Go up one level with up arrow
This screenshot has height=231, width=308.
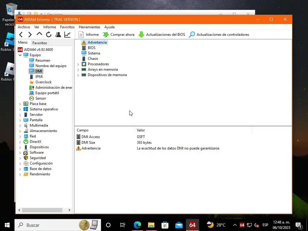(x=39, y=34)
